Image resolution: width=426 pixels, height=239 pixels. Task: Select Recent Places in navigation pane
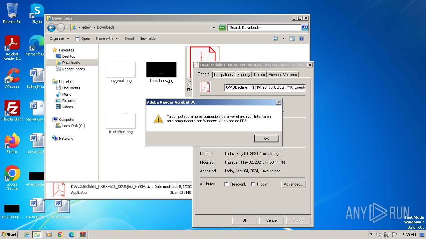(73, 69)
